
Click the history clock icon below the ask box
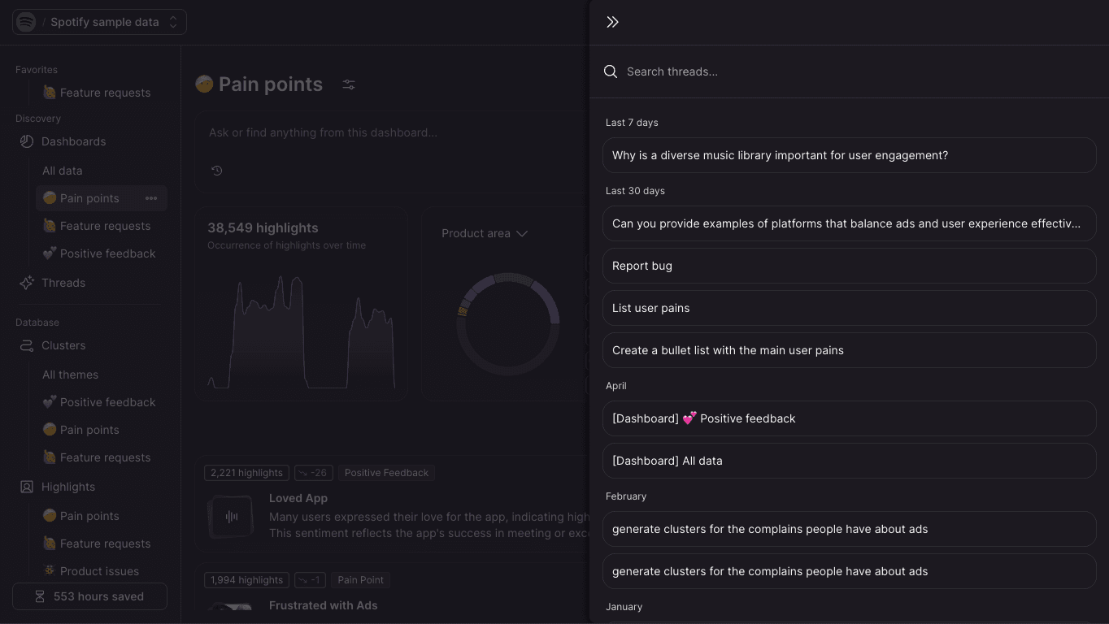click(216, 171)
